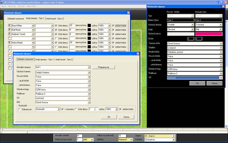This screenshot has height=143, width=228.
Task: Click Storno in the Vlastnosti zápasu dialog
Action: point(214,83)
